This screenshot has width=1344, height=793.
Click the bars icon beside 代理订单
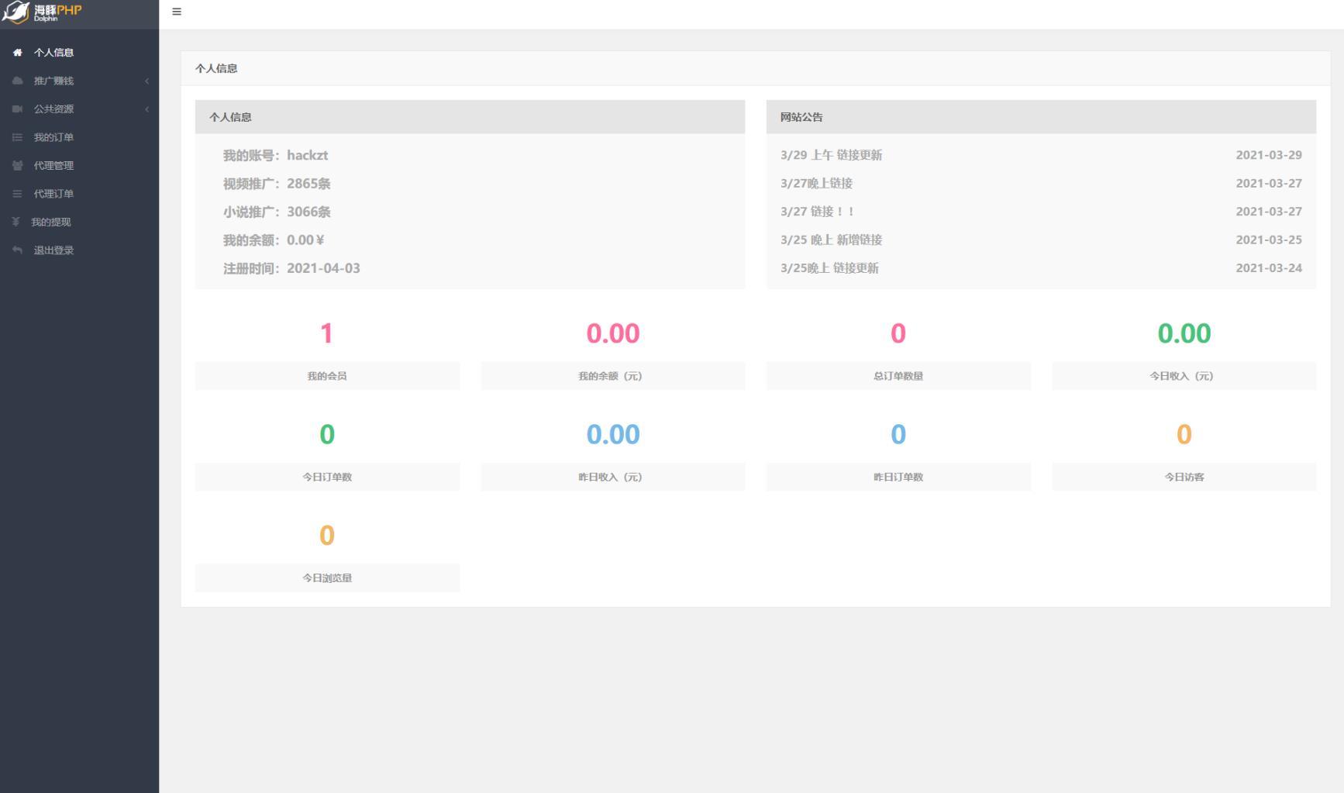point(18,194)
